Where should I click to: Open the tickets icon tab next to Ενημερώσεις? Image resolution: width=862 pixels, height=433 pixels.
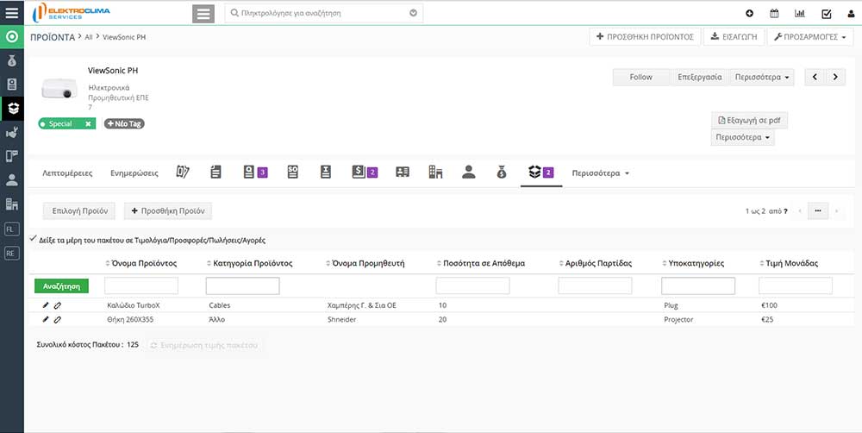(x=183, y=173)
